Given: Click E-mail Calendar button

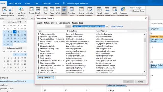Looking at the screenshot, I should coord(99,11).
